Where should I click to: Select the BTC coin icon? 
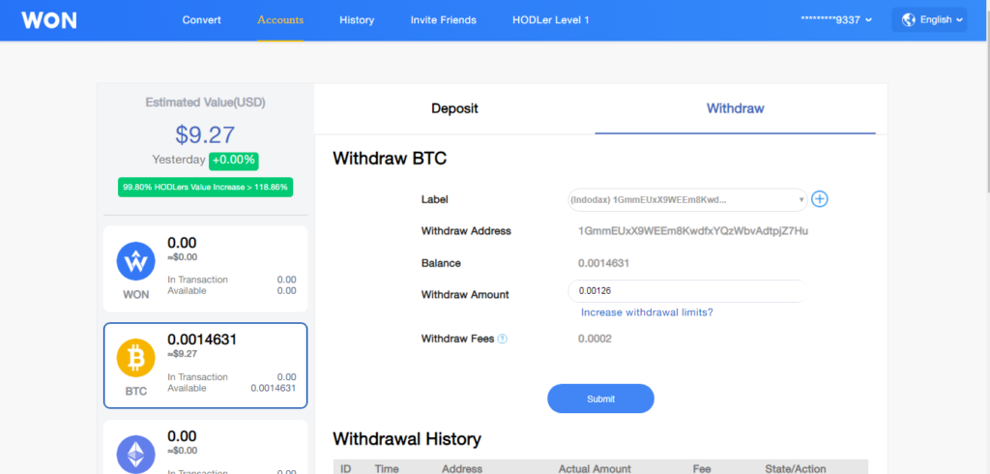[135, 358]
